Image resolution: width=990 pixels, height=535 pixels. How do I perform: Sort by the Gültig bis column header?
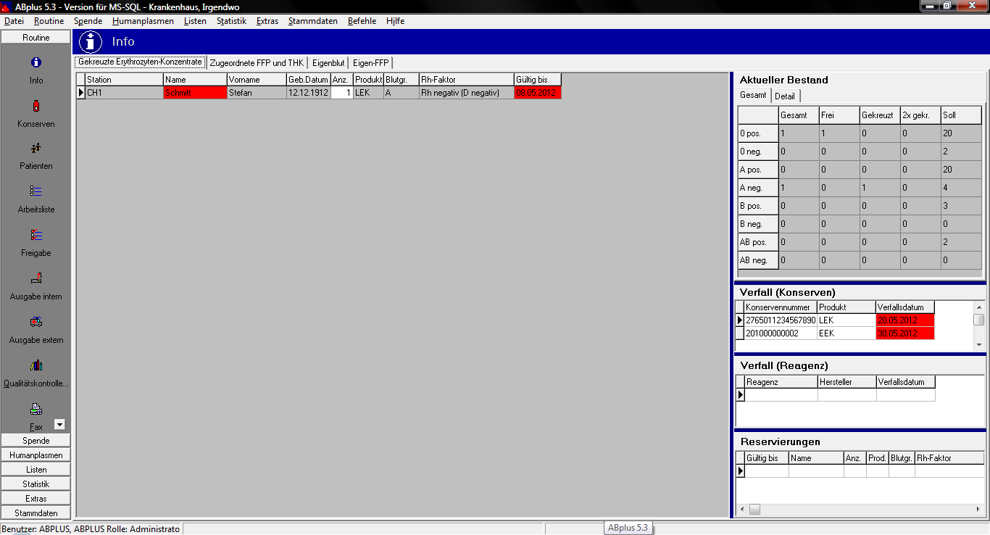pos(537,80)
